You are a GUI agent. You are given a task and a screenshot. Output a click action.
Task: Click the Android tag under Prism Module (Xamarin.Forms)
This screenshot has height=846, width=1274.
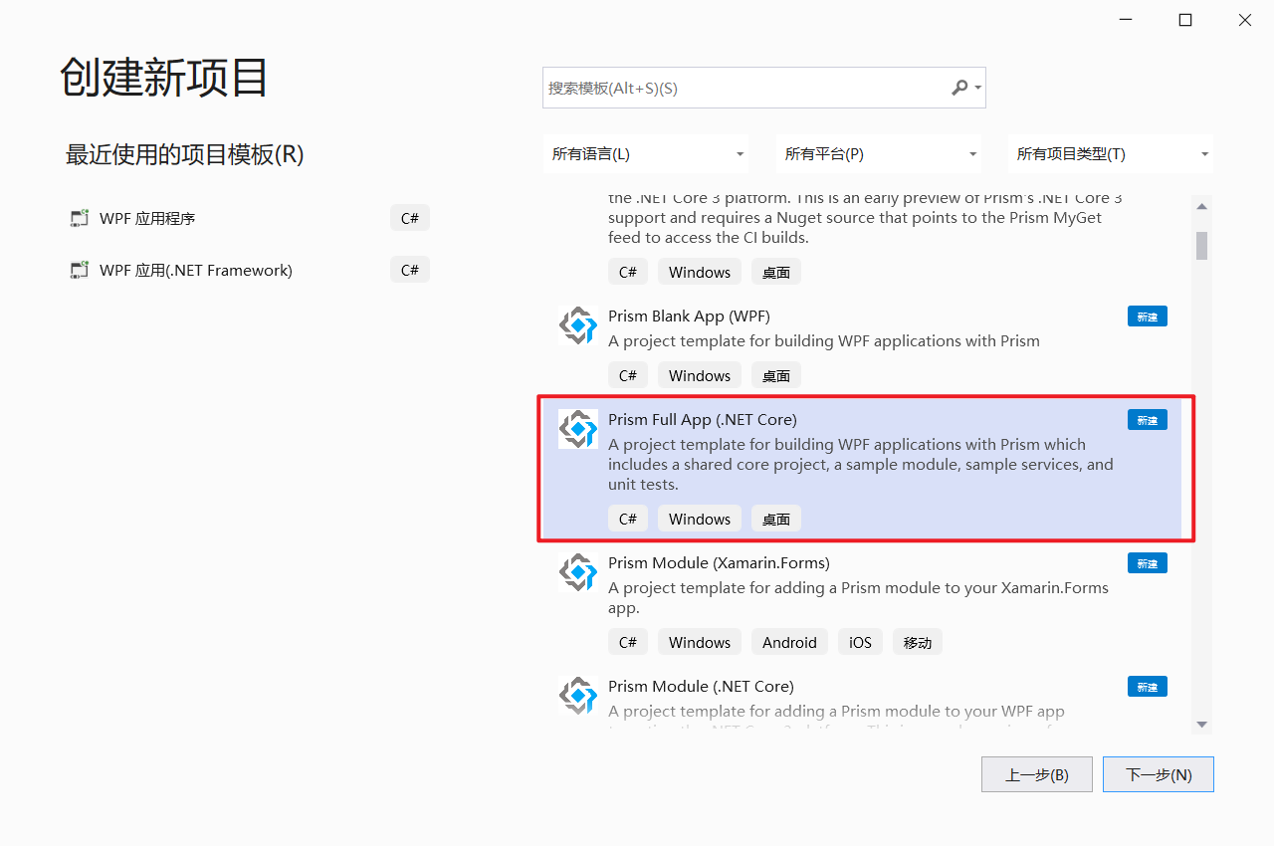pos(789,642)
